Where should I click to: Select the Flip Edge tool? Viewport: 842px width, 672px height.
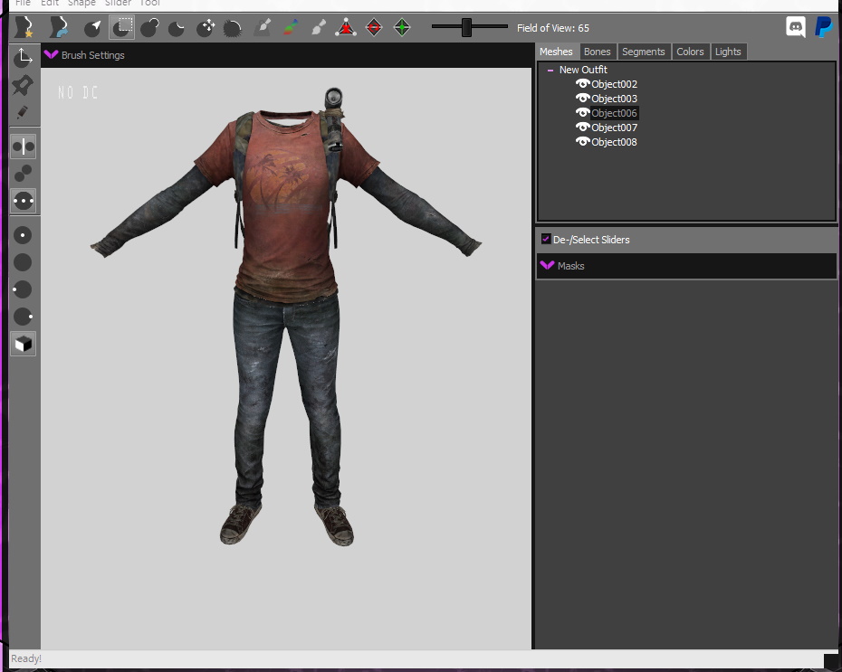click(374, 27)
